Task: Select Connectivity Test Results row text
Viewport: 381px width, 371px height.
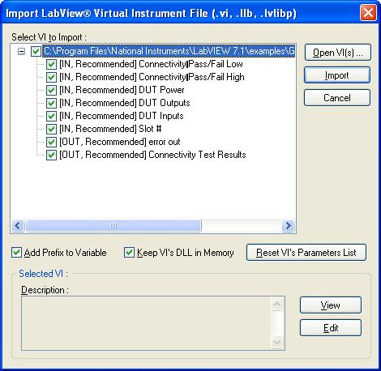Action: click(x=152, y=155)
